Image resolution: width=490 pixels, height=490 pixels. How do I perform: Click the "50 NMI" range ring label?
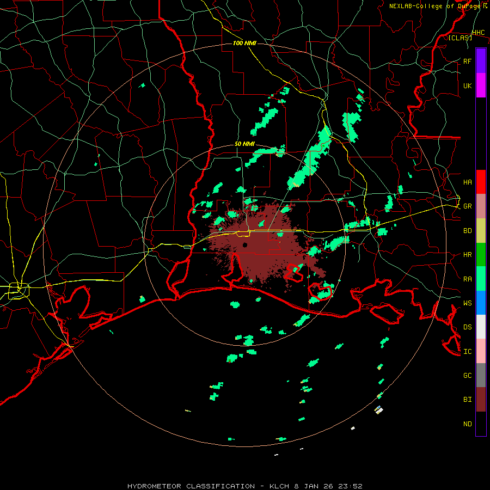244,144
